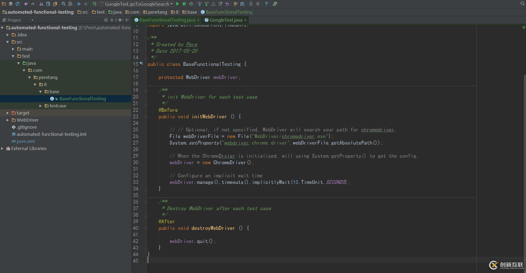Close the GoogleTest.java tab
This screenshot has width=526, height=273.
[245, 20]
